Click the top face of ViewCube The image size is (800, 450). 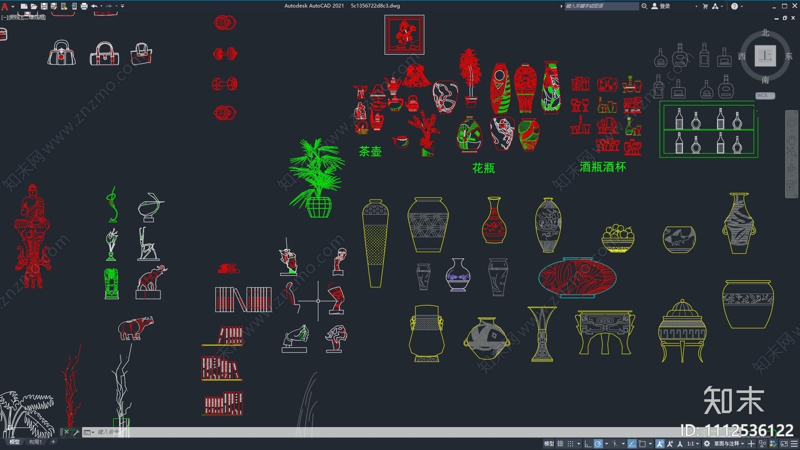coord(765,55)
